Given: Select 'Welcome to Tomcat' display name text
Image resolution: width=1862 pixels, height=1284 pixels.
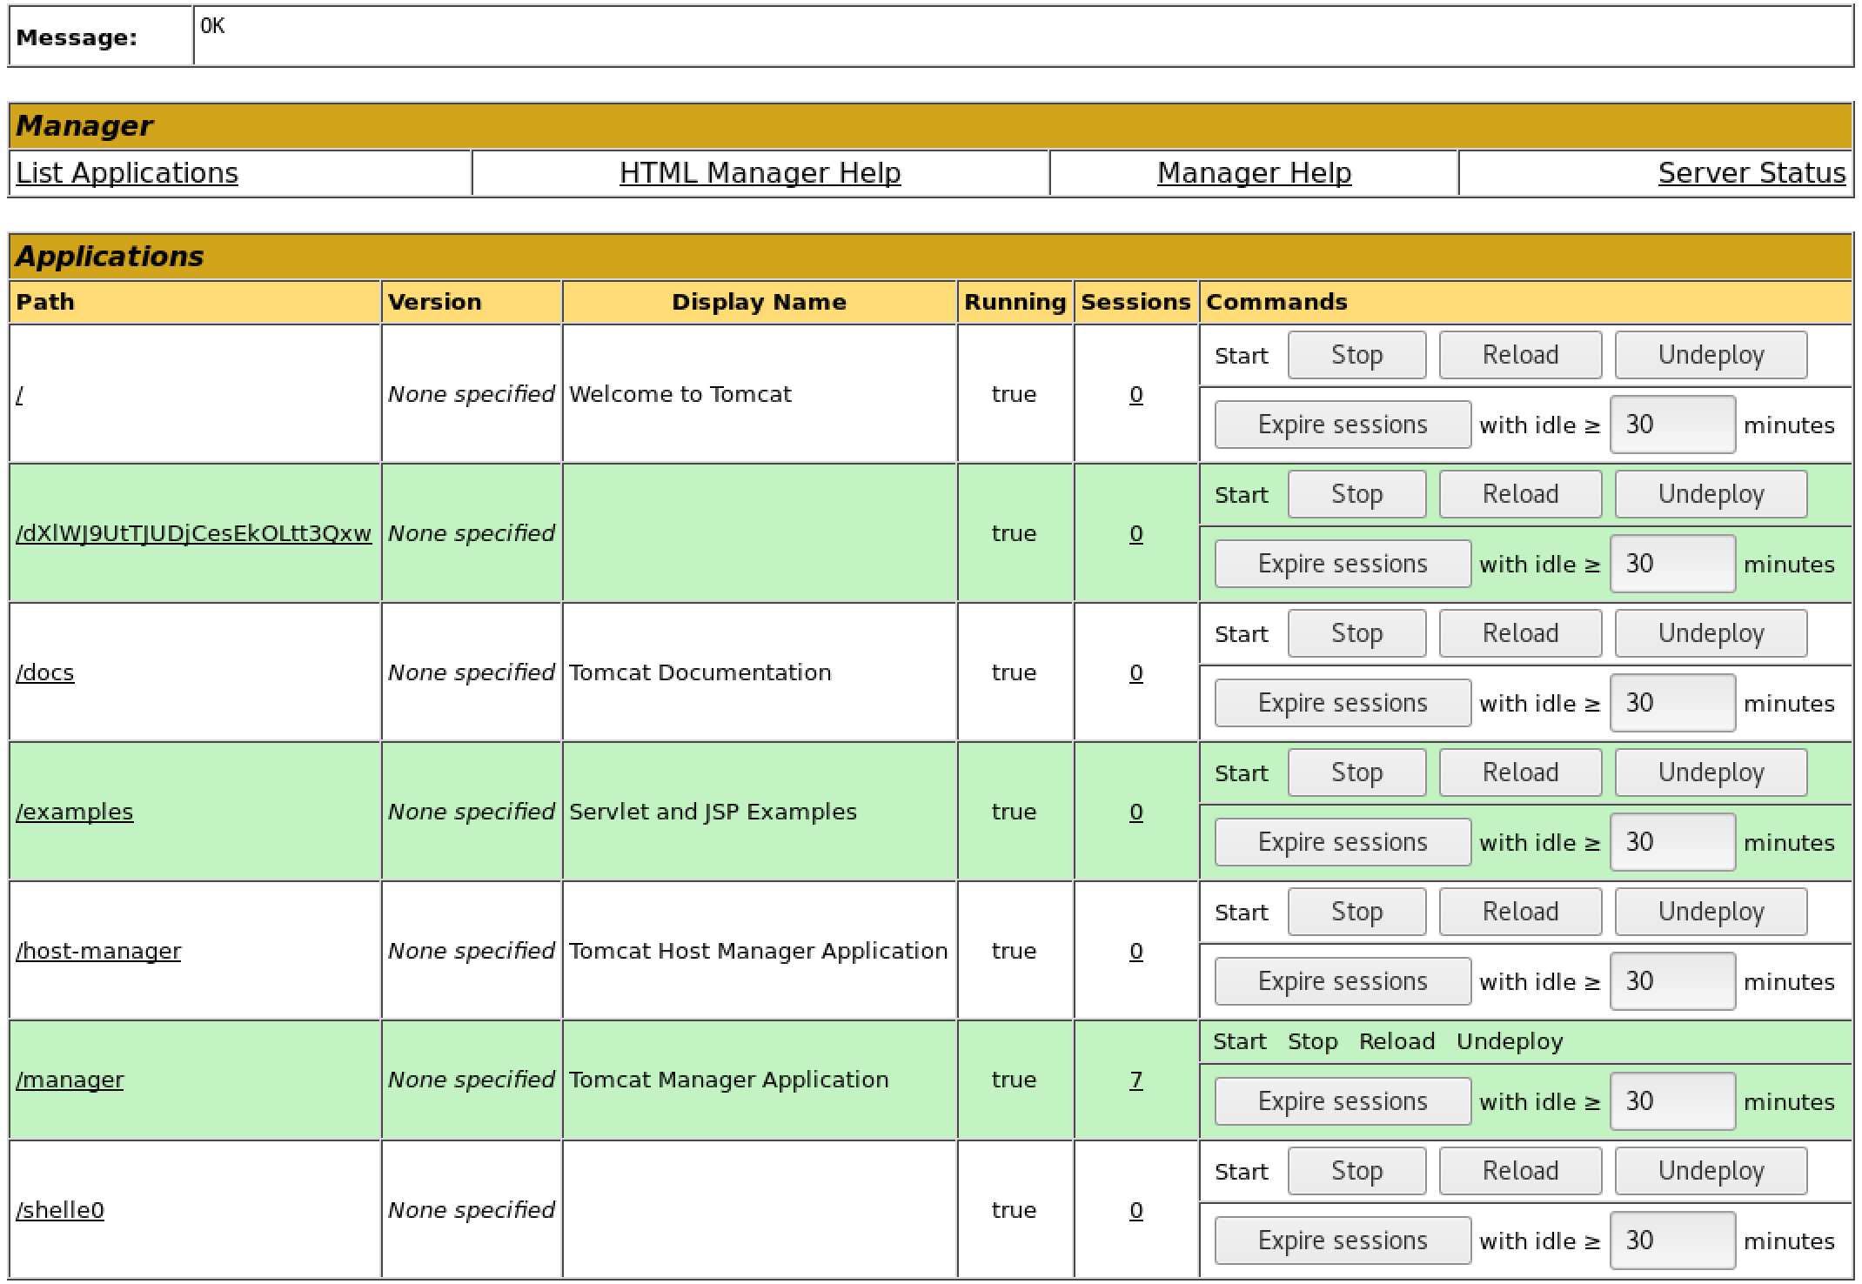Looking at the screenshot, I should click(680, 394).
